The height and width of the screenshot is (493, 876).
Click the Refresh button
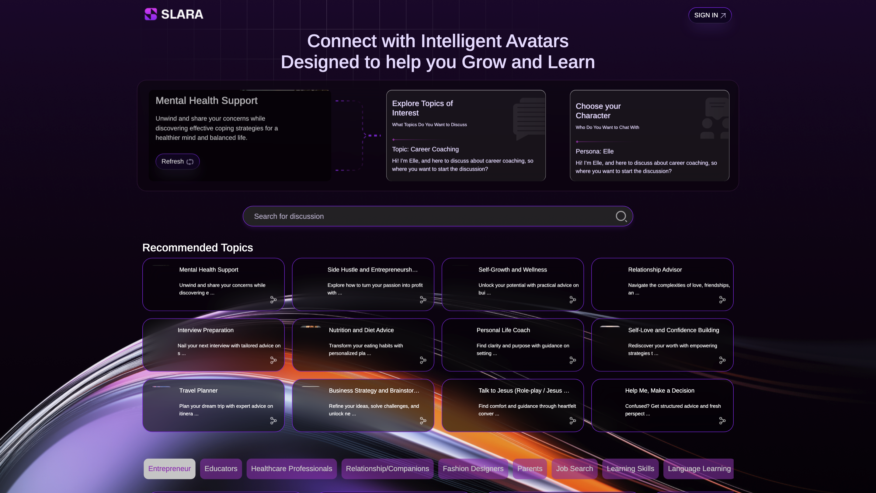[x=177, y=162]
